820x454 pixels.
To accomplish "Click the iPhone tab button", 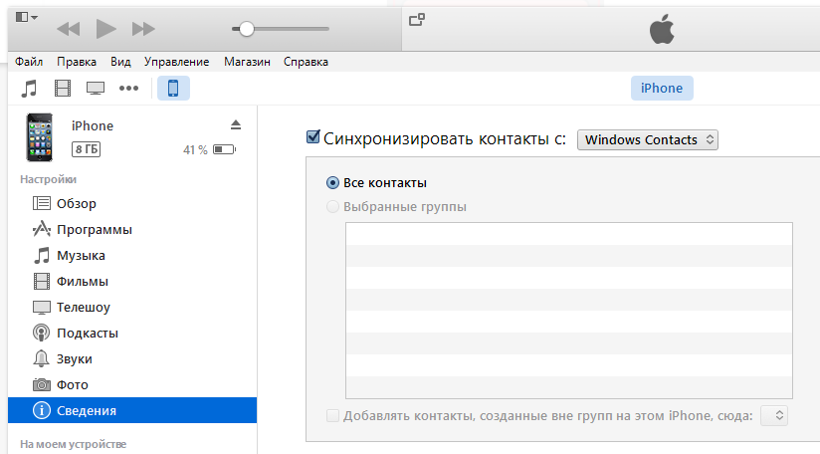I will 662,89.
